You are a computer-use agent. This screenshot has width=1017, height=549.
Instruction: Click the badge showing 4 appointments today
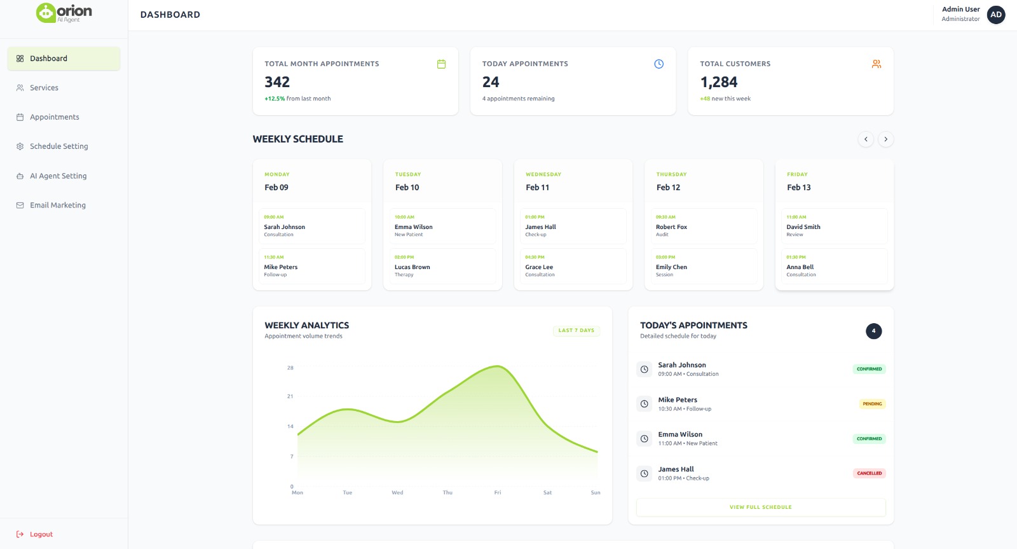tap(873, 331)
